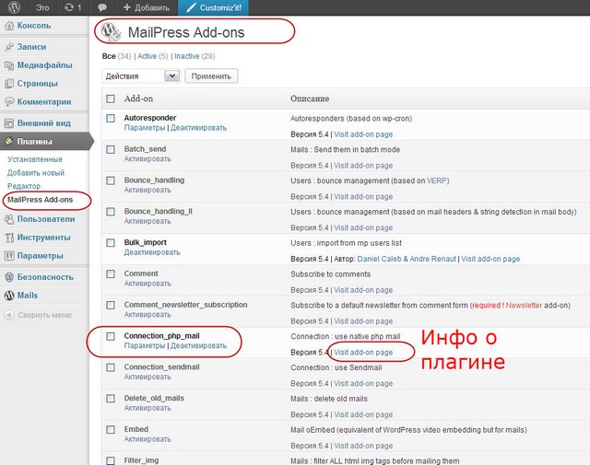Click the Комментарии speech bubble icon

9,102
